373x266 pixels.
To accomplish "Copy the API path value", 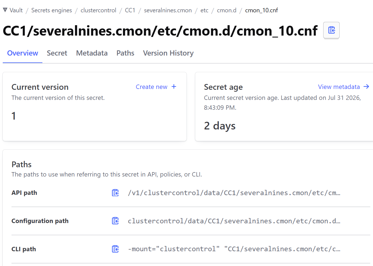I will click(115, 193).
